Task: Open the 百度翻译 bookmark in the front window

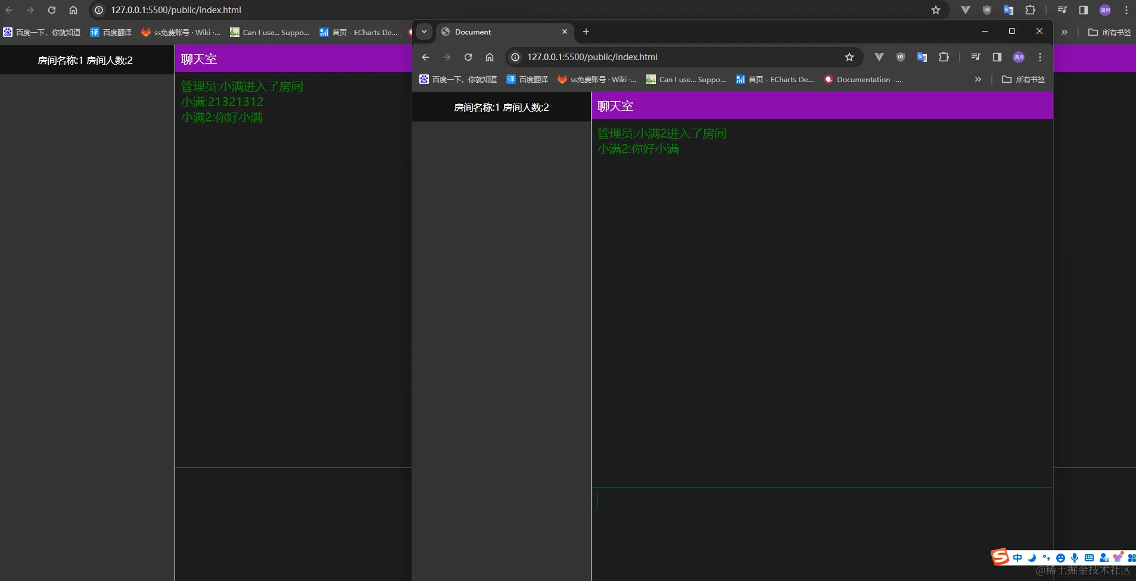Action: [x=527, y=79]
